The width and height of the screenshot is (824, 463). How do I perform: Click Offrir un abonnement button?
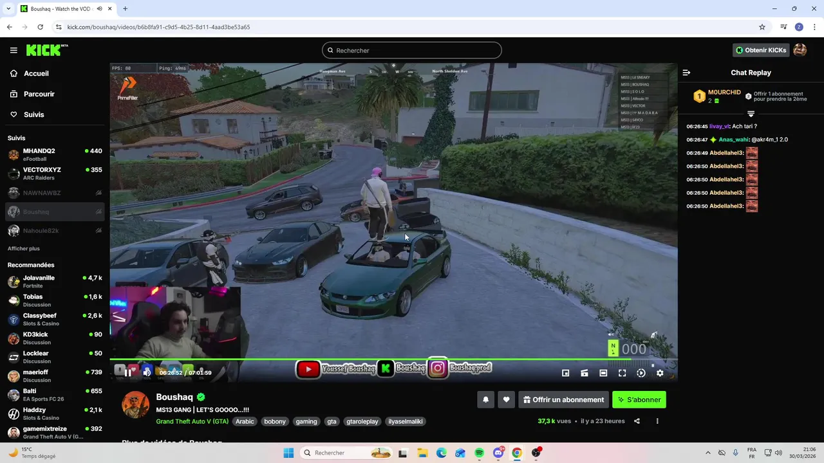tap(564, 400)
